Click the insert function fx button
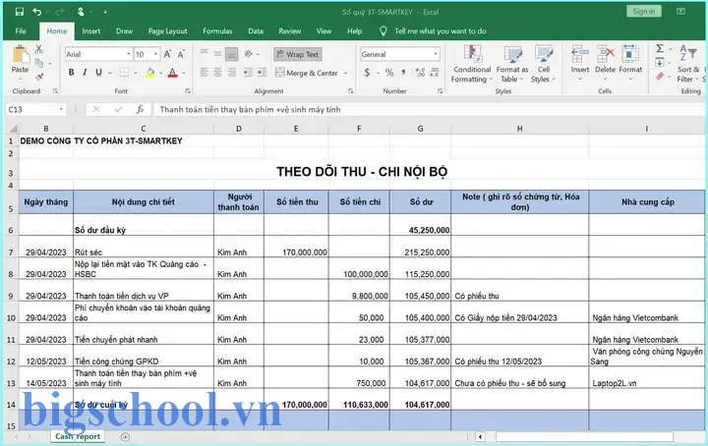The image size is (708, 446). (141, 110)
